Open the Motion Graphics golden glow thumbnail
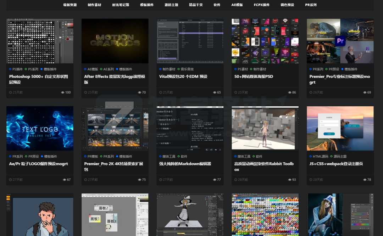The height and width of the screenshot is (236, 383). [115, 41]
